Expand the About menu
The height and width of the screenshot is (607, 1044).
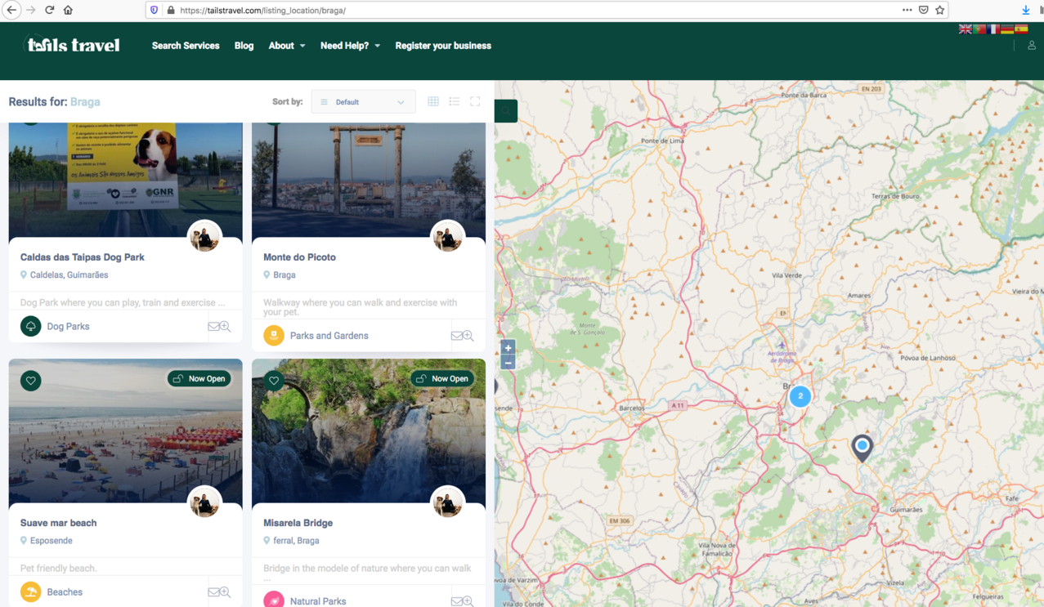(286, 46)
